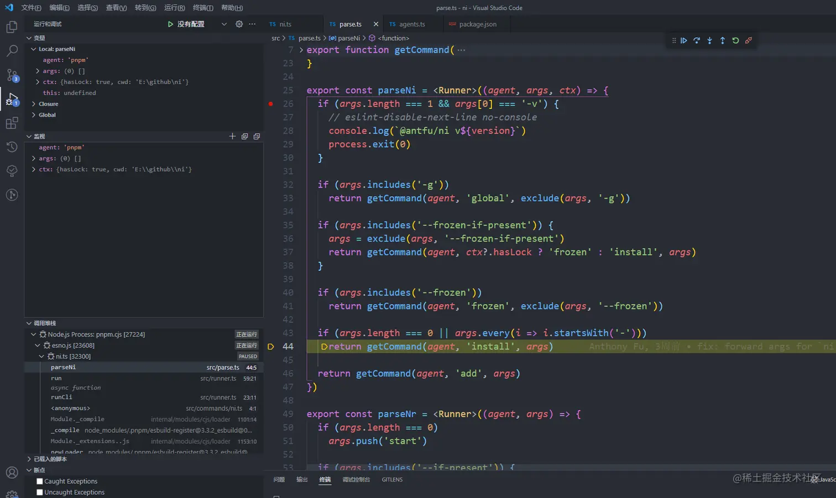
Task: Select anonymous frame in src/commands/ni.ts
Action: pos(144,408)
